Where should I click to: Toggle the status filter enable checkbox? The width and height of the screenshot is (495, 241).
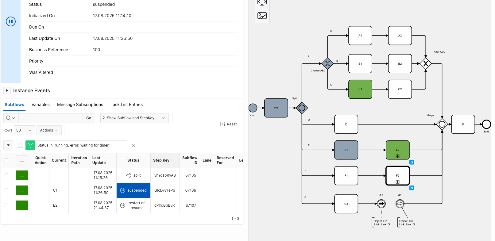[21, 145]
